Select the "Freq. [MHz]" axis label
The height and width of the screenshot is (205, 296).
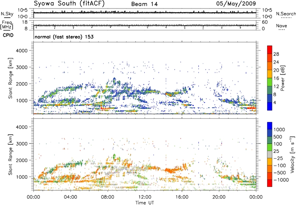[7, 24]
